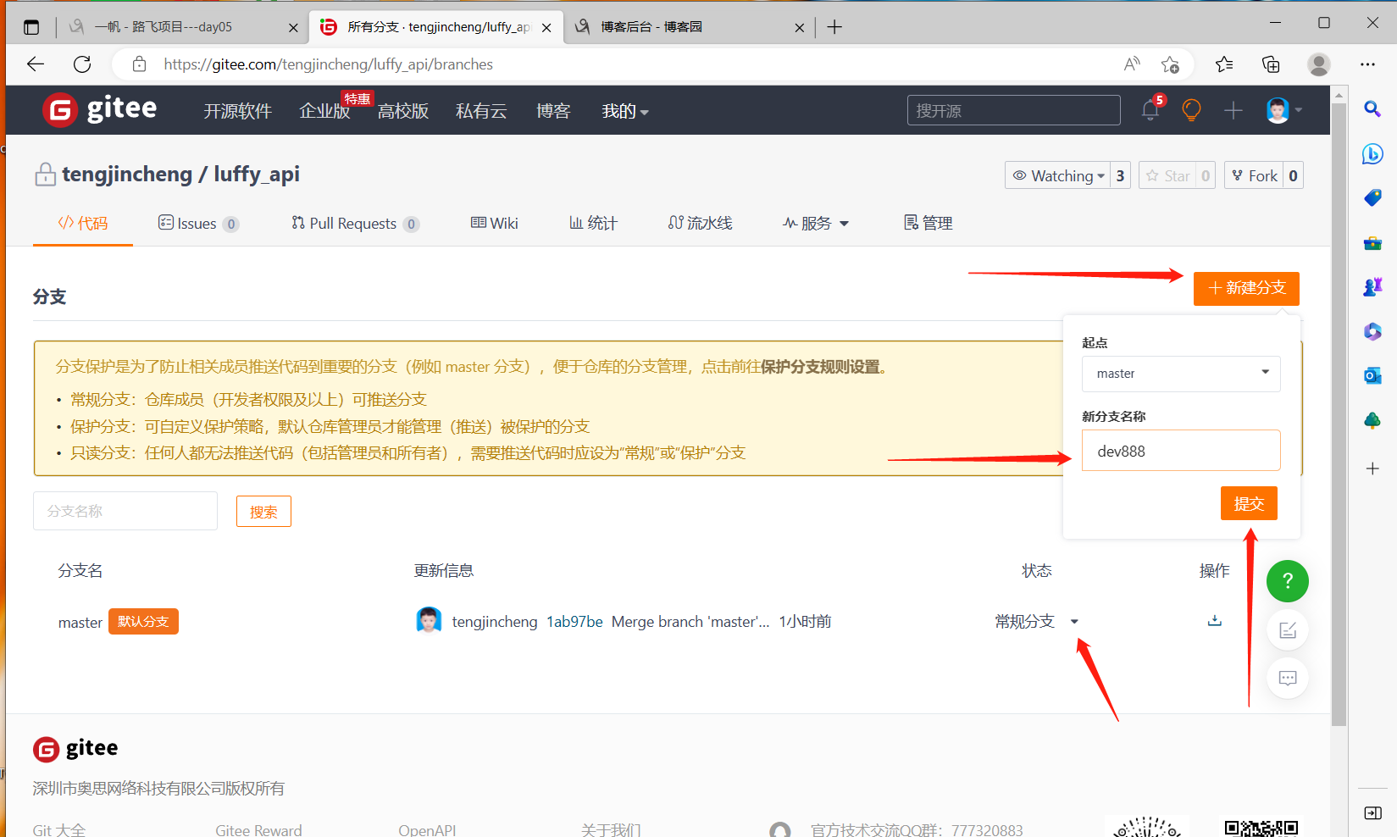Click the plus create icon in Gitee header
The image size is (1397, 837).
pos(1233,110)
